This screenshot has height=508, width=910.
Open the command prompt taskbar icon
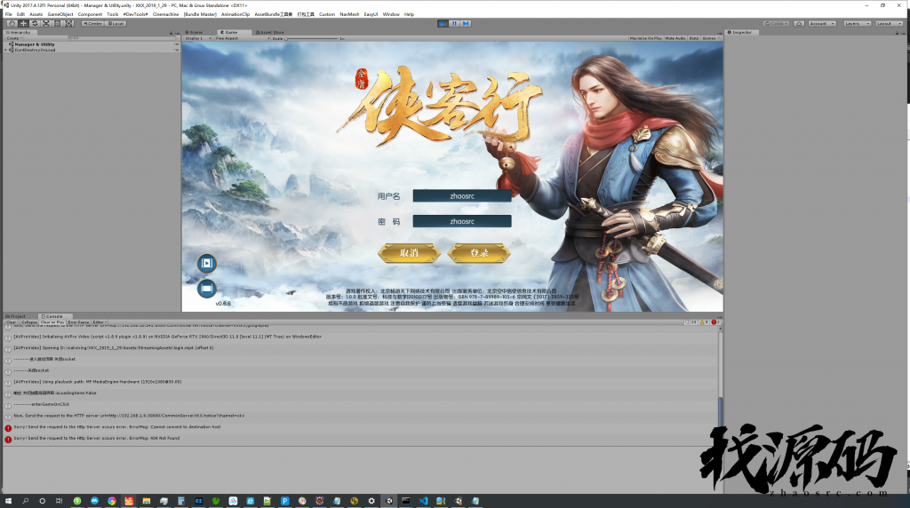coord(405,501)
